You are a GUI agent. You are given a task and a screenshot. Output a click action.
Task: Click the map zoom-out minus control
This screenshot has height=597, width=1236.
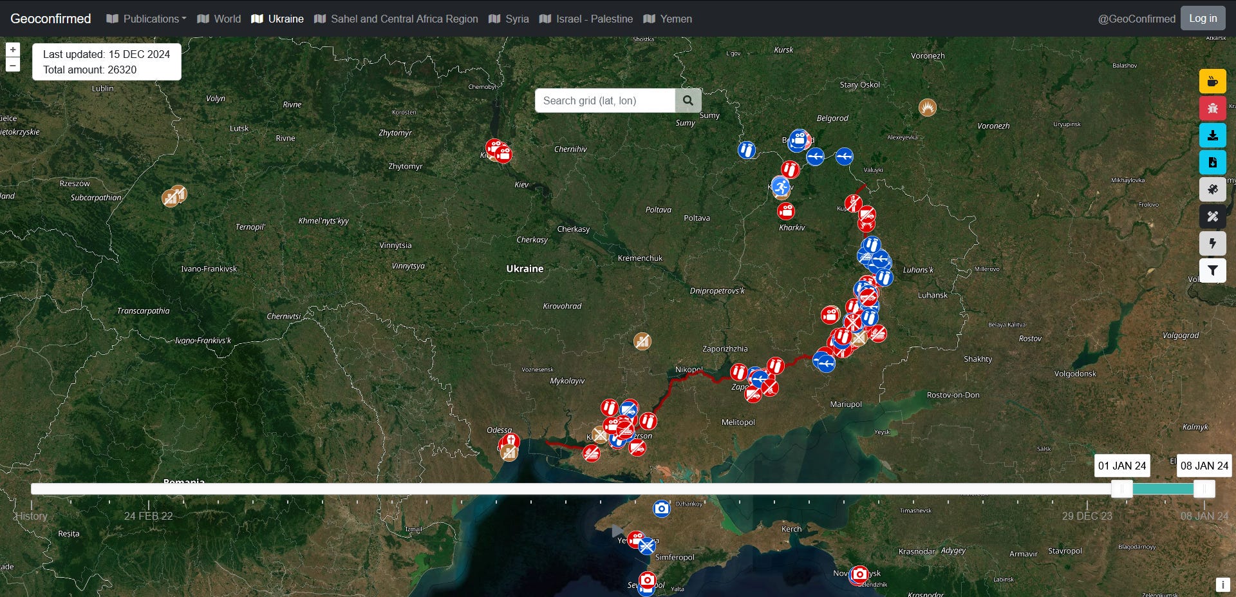tap(12, 64)
